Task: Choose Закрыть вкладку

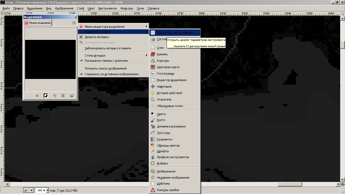Action: point(113,37)
